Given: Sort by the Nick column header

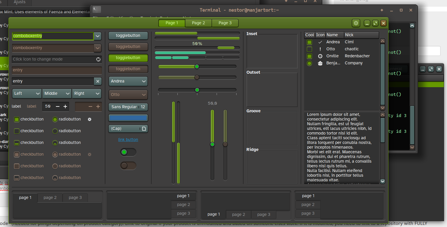Looking at the screenshot, I should (x=362, y=35).
